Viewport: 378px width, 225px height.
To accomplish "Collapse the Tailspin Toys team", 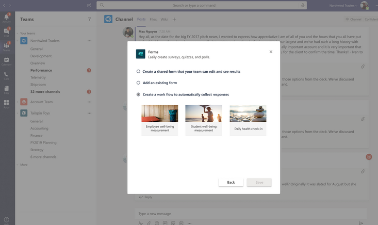I will [18, 113].
